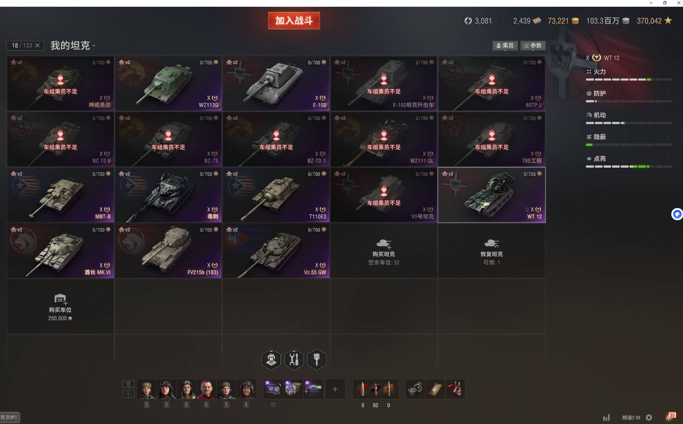683x424 pixels.
Task: Open the paintbrush customization hexagon icon
Action: tap(317, 359)
